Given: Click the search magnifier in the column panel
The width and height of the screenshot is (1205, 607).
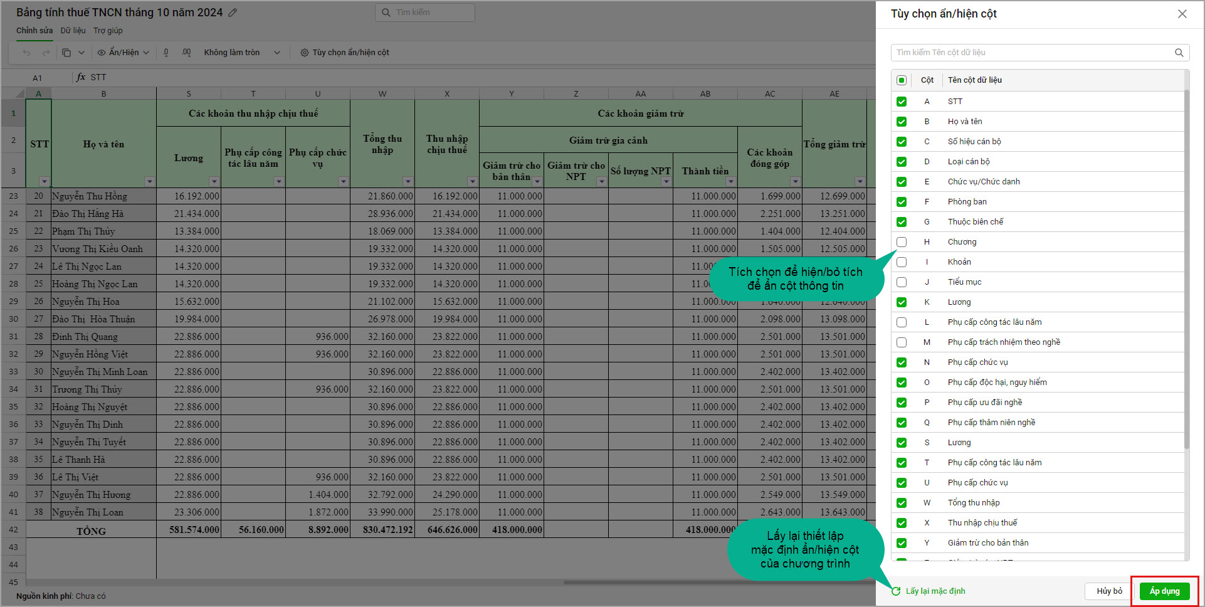Looking at the screenshot, I should coord(1179,53).
